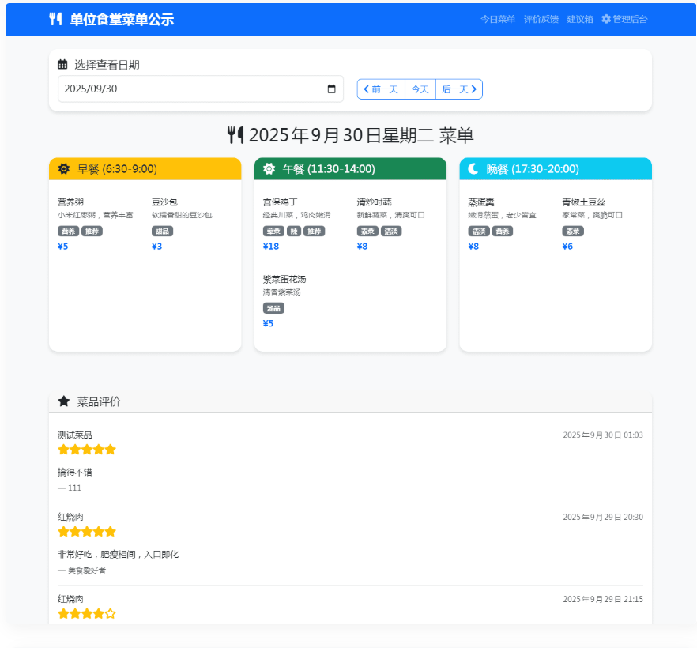Click the moon icon on 晚餐 header
The image size is (697, 648).
pyautogui.click(x=473, y=169)
